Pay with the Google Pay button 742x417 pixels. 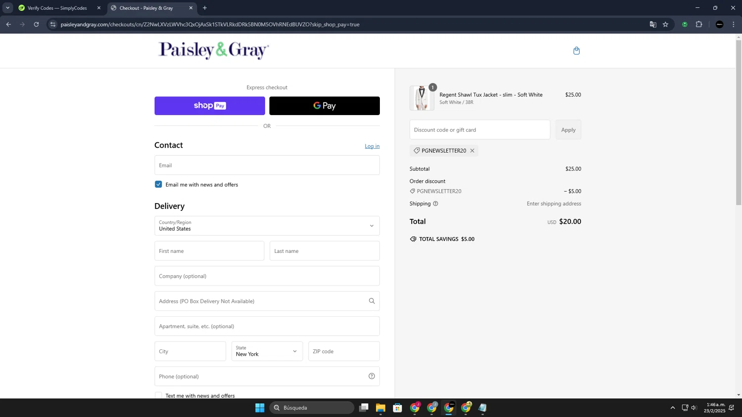click(x=325, y=106)
